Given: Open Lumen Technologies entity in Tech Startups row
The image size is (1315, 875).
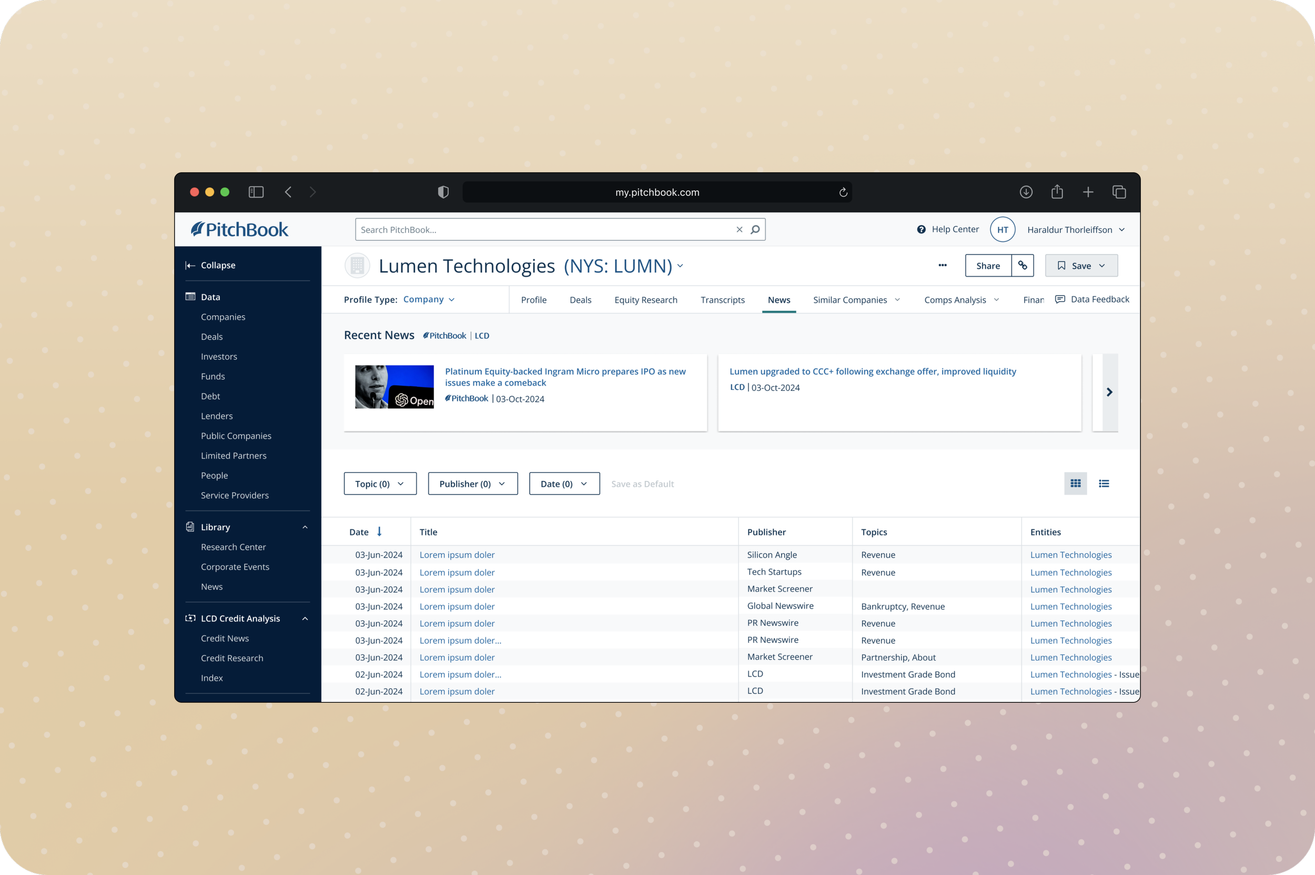Looking at the screenshot, I should (x=1070, y=572).
